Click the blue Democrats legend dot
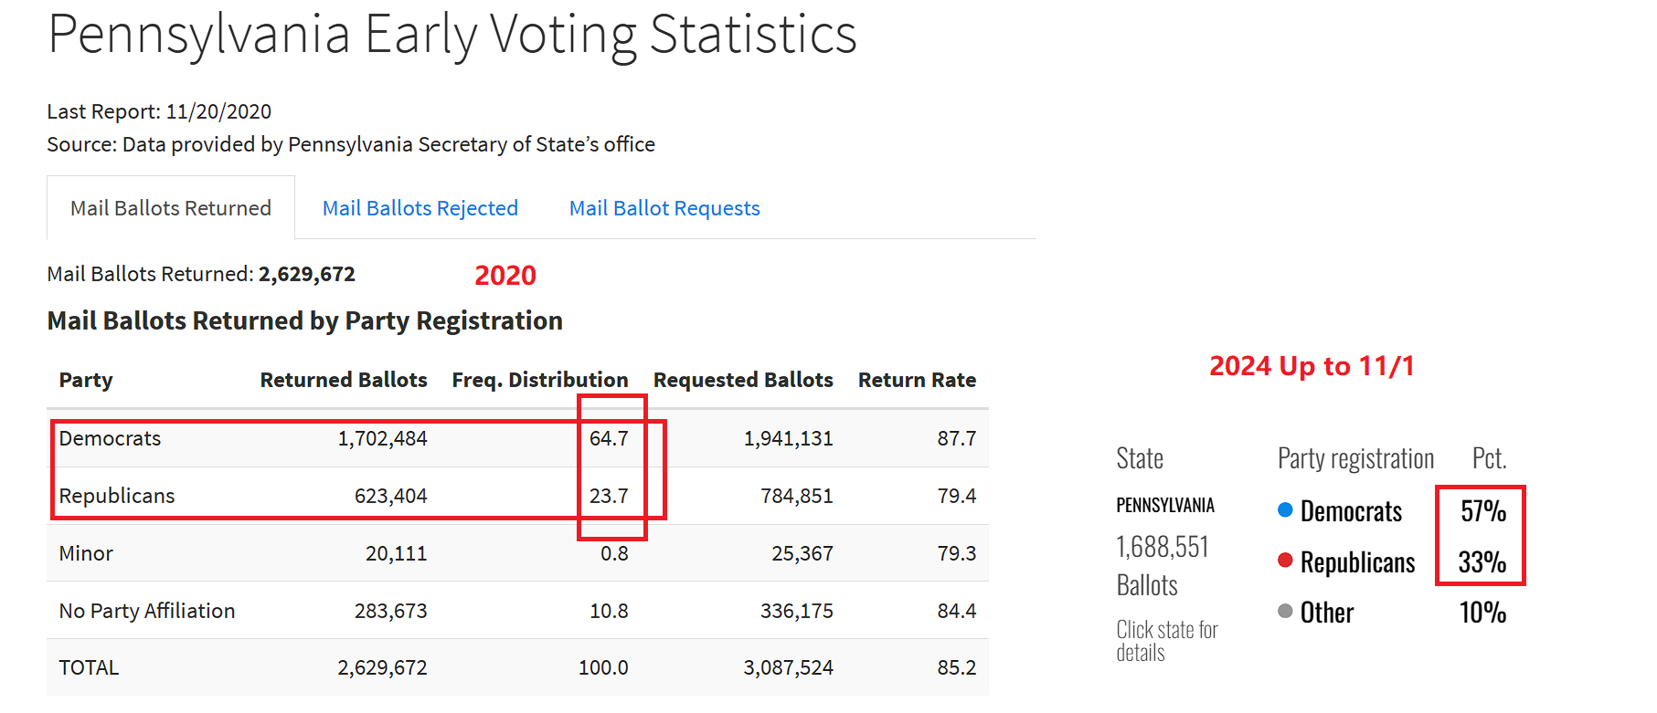Viewport: 1657px width, 713px height. tap(1285, 510)
